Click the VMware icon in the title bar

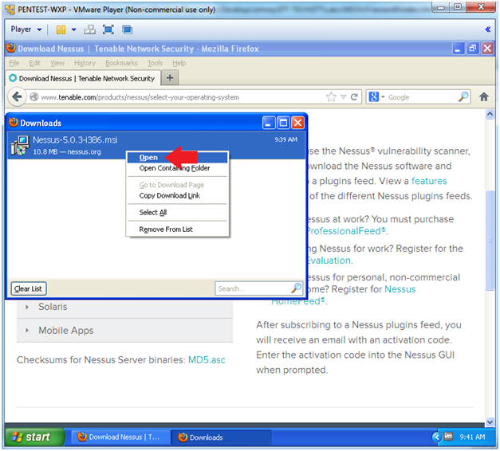tap(10, 10)
